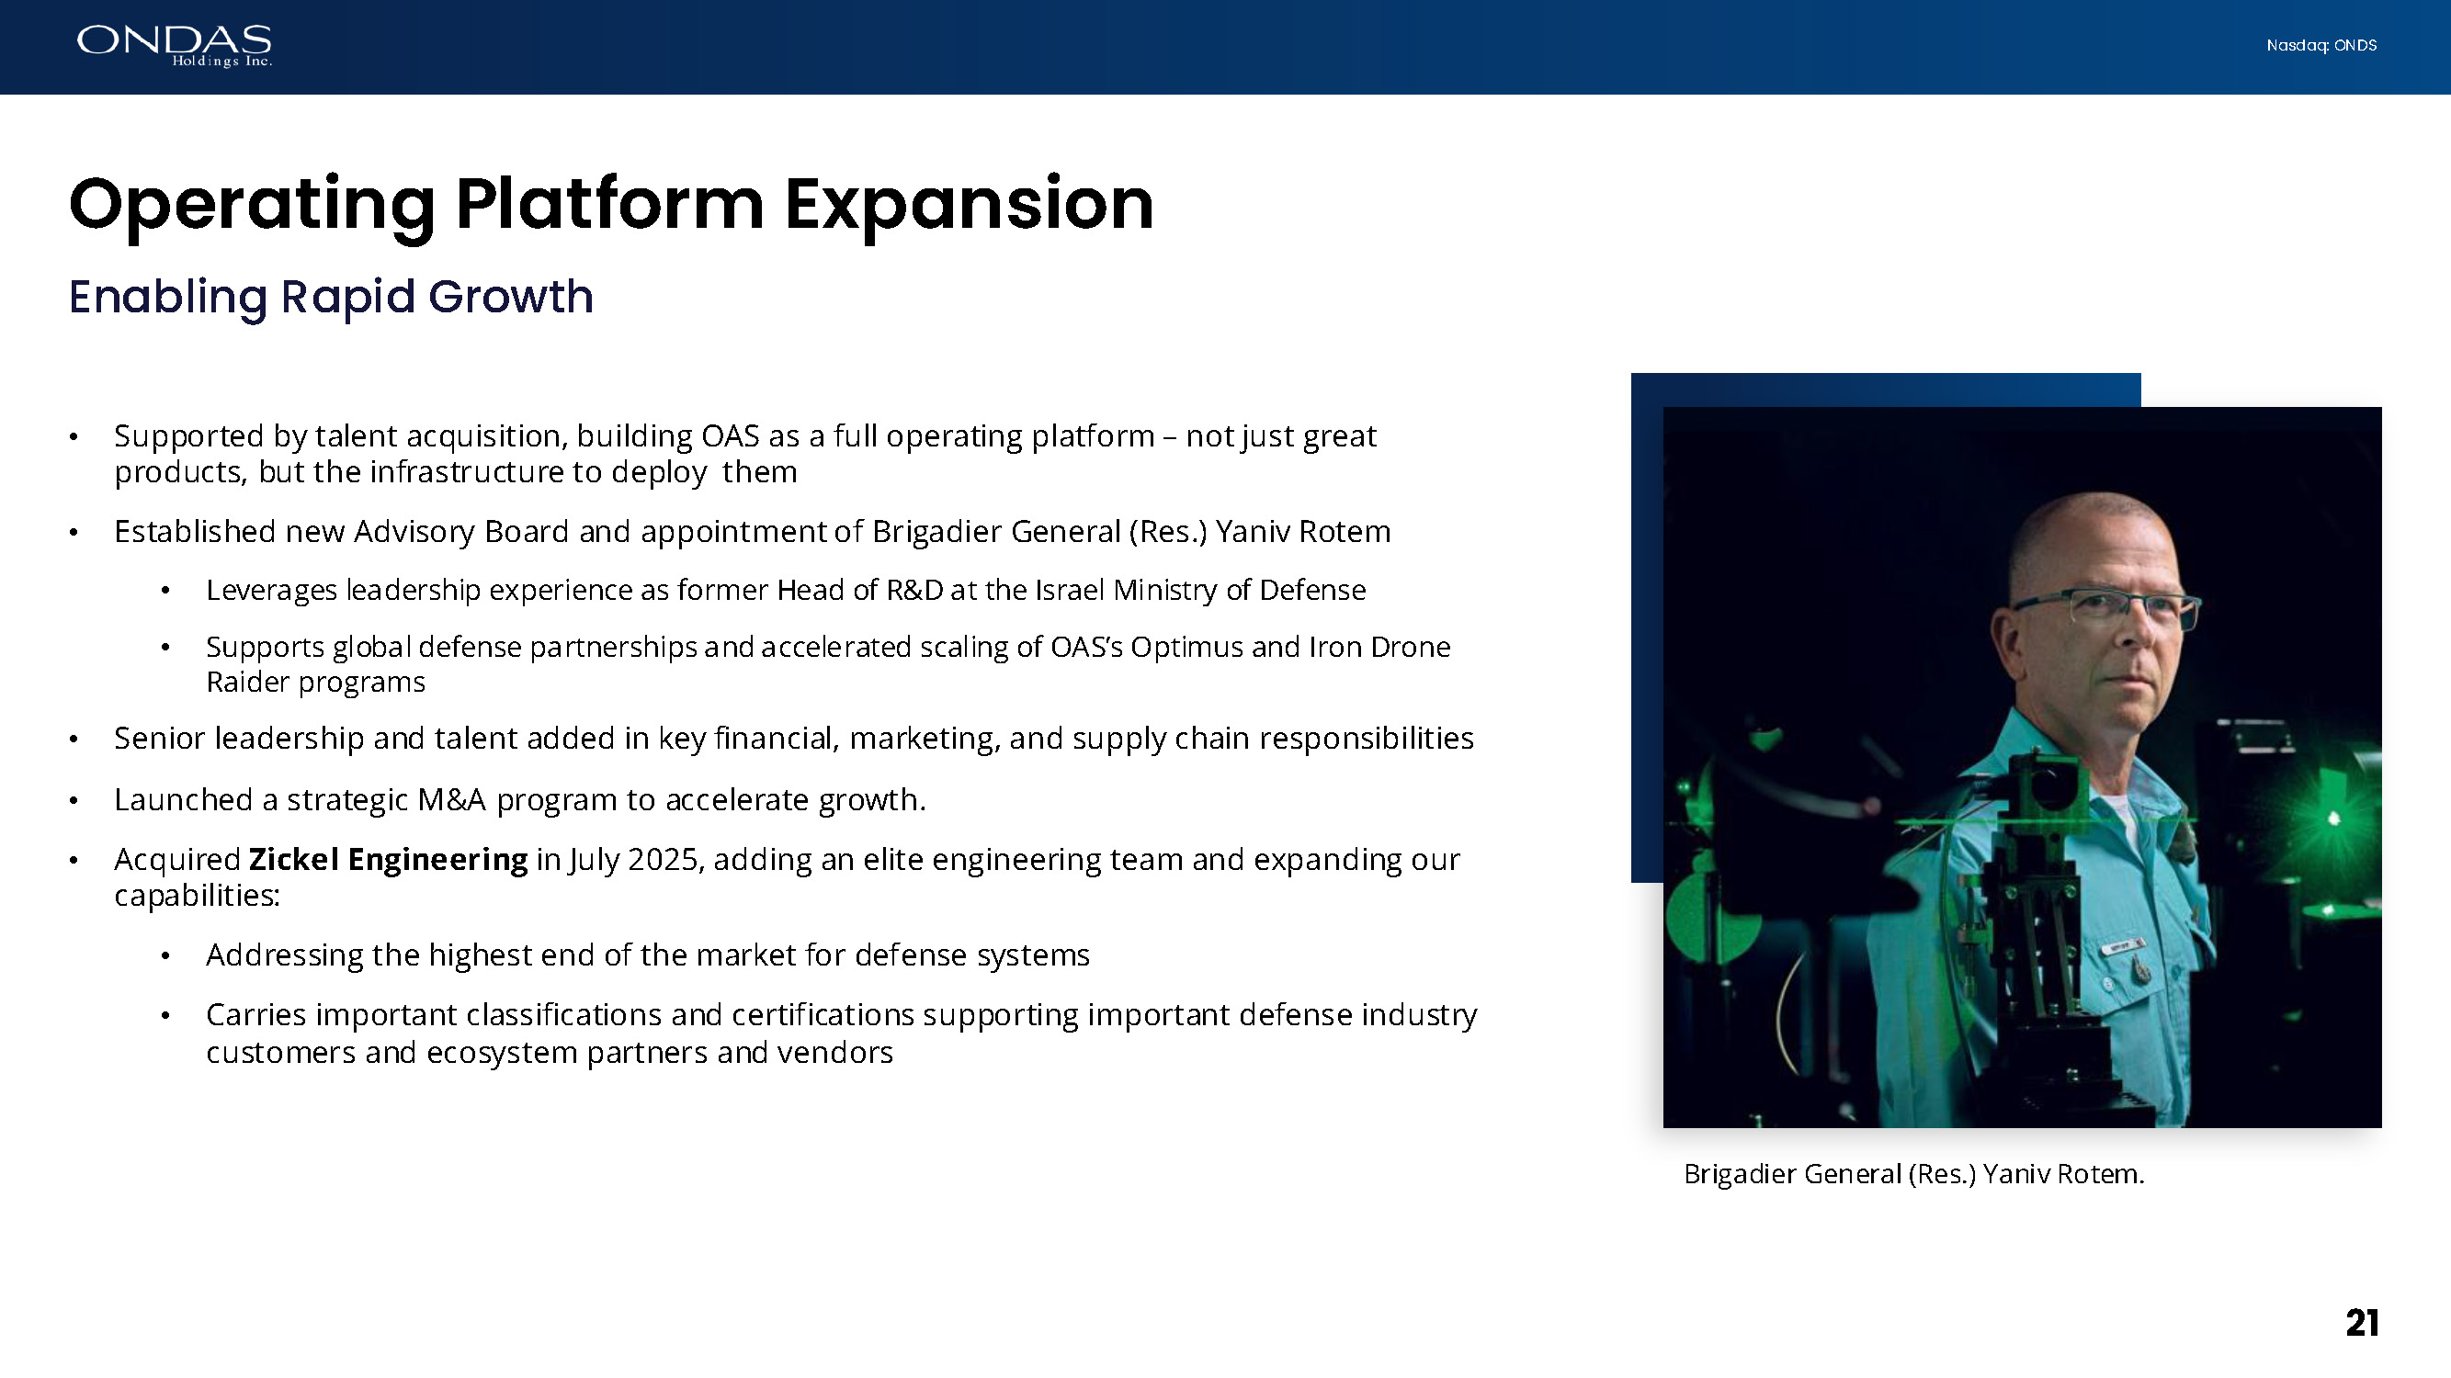
Task: Click the senior leadership and talent bullet
Action: [792, 739]
